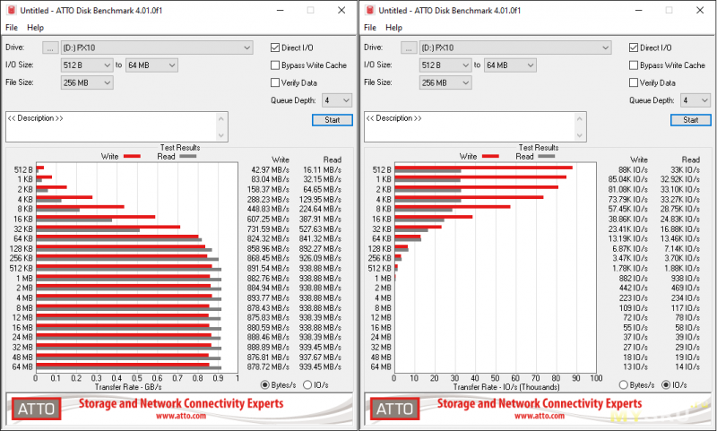Enable Bypass Write Cache in right window
This screenshot has height=431, width=717.
(635, 65)
